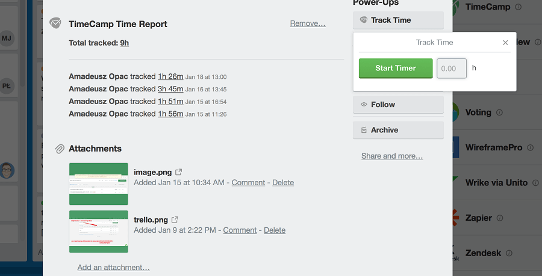Image resolution: width=542 pixels, height=276 pixels.
Task: Click Add an attachment link
Action: pyautogui.click(x=113, y=268)
